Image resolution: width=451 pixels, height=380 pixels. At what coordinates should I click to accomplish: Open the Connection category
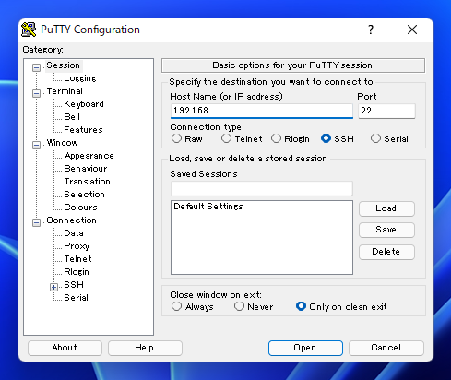(71, 220)
